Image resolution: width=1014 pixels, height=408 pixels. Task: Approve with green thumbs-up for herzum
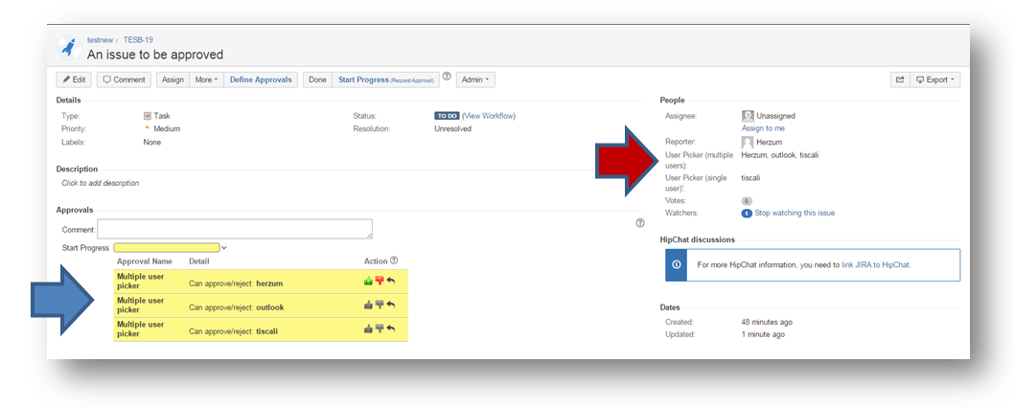368,283
